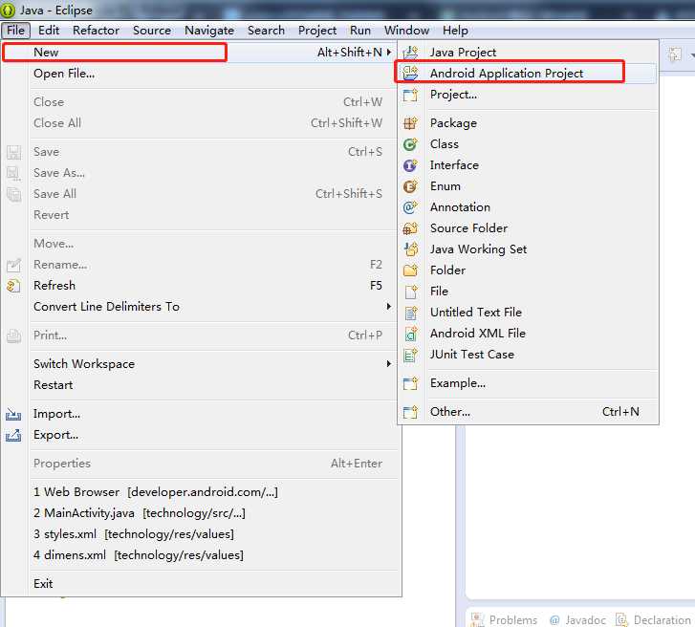Select Package in the New submenu

528,123
